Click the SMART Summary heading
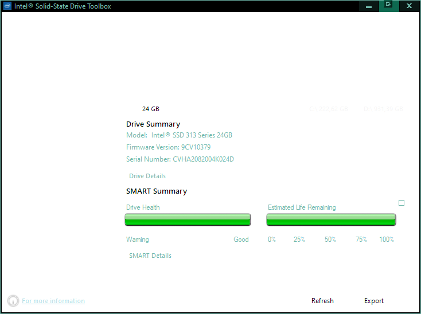 pyautogui.click(x=157, y=191)
